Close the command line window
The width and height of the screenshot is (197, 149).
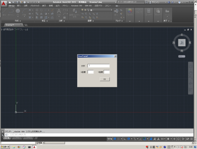click(3, 131)
